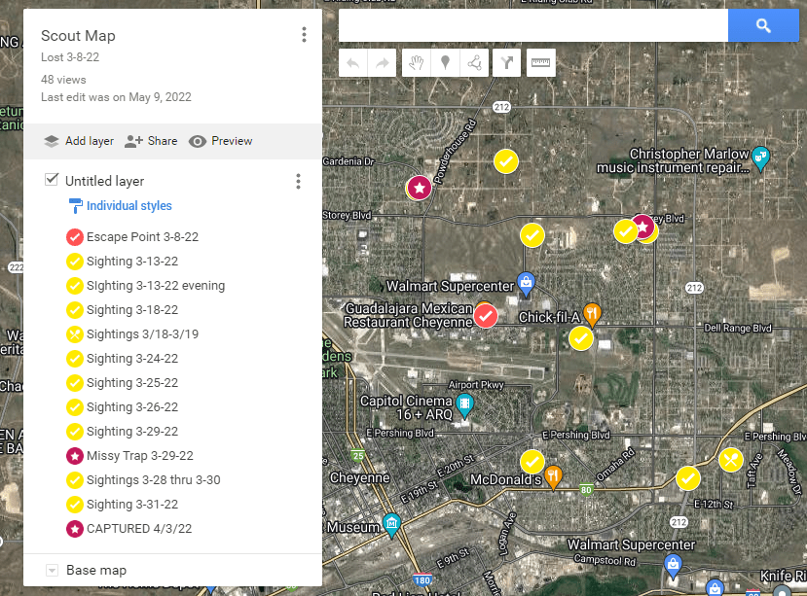Image resolution: width=807 pixels, height=596 pixels.
Task: Click the blue search magnifier button
Action: click(763, 26)
